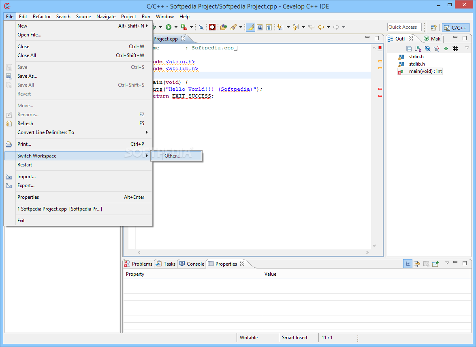Open the Search icon dropdown arrow

pyautogui.click(x=241, y=27)
